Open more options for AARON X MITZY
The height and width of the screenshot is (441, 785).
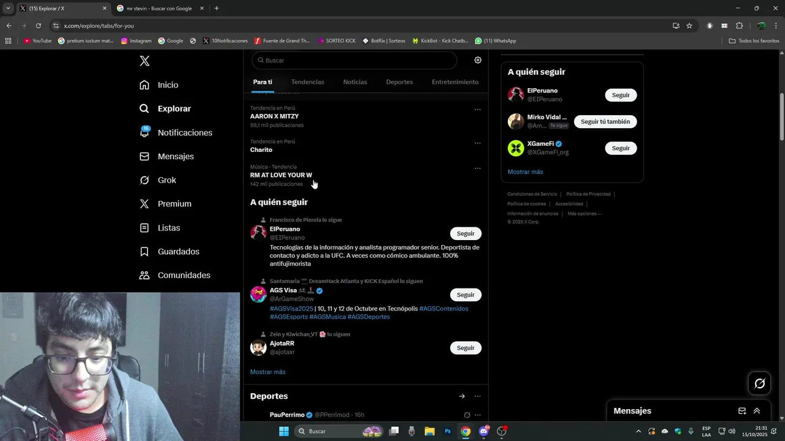[x=477, y=110]
